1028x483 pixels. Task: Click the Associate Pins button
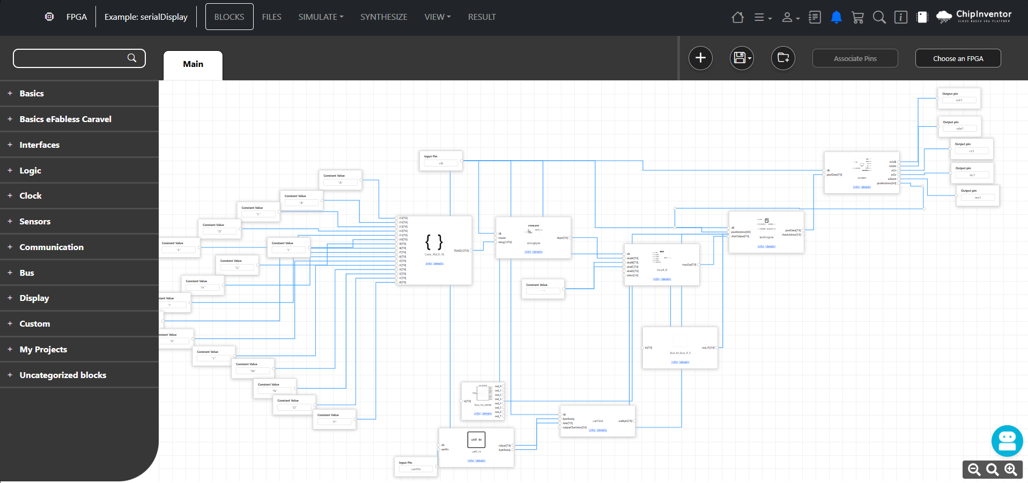[x=855, y=58]
